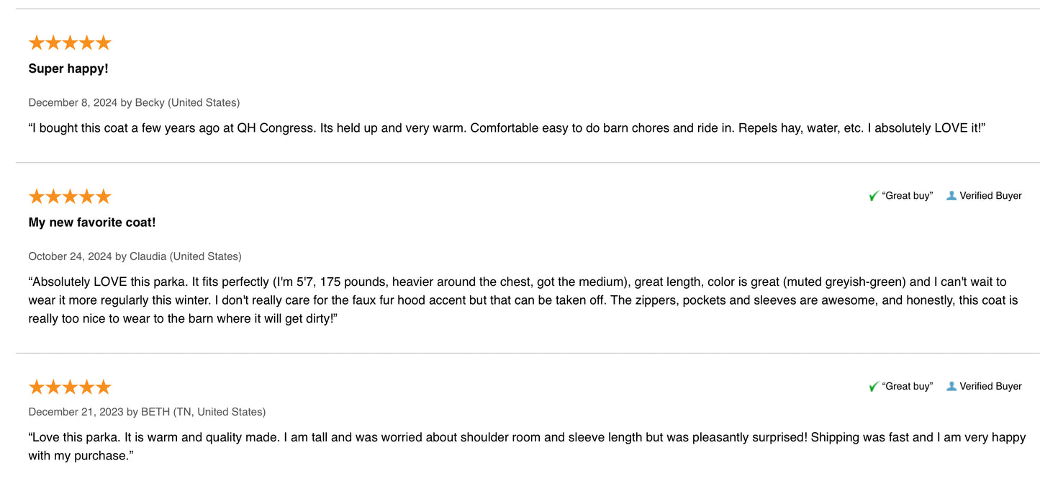This screenshot has width=1040, height=489.
Task: Click BETH's review text about shoulder room
Action: (x=527, y=447)
